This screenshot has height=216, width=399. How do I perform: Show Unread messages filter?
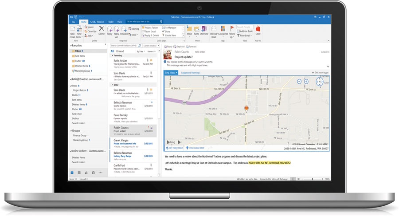pos(120,51)
